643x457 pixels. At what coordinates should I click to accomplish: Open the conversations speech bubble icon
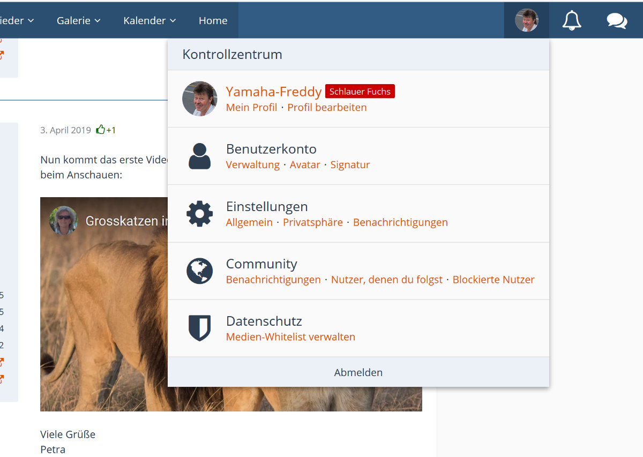coord(617,20)
